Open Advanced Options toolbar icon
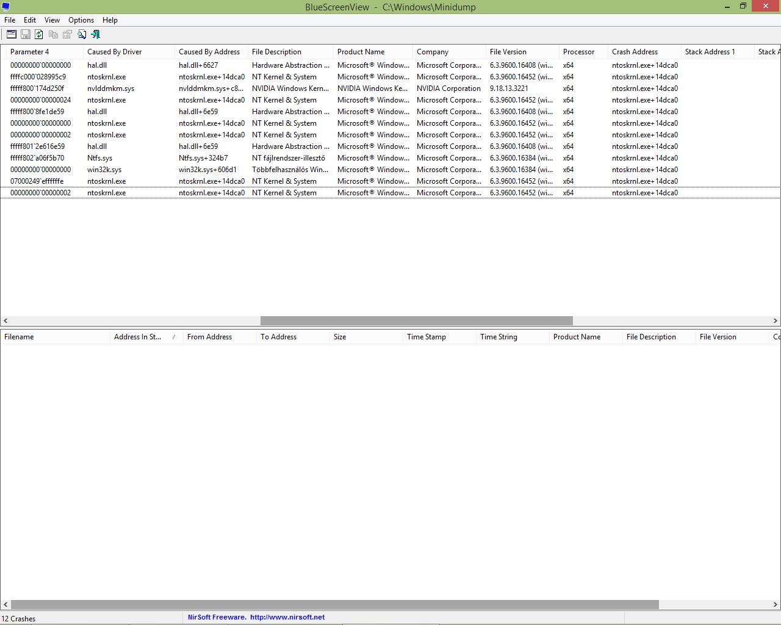Viewport: 781px width, 625px height. (11, 34)
